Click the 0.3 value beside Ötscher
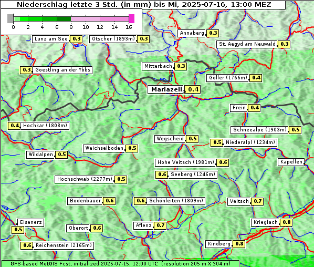The width and height of the screenshot is (314, 267). (143, 39)
